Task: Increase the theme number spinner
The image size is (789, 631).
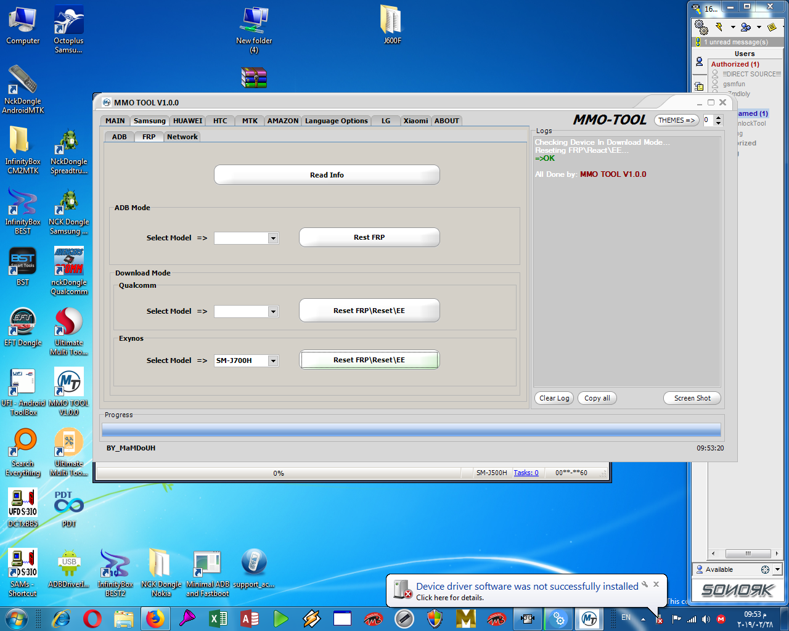Action: [719, 118]
